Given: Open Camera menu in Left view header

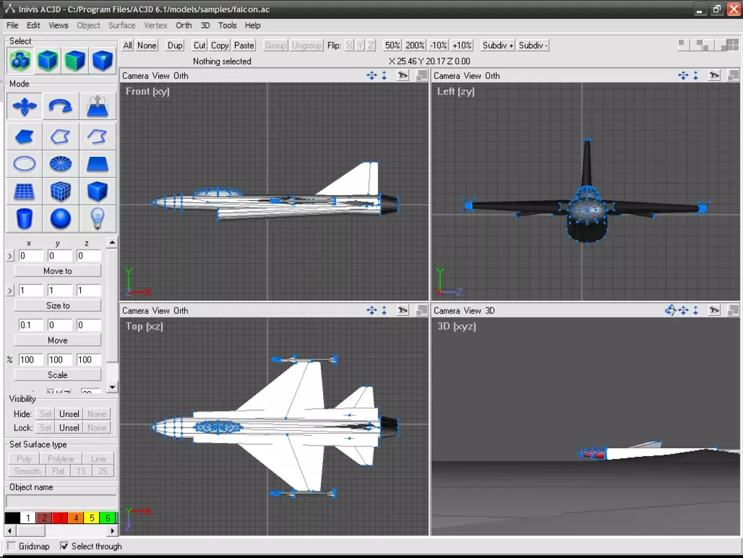Looking at the screenshot, I should (446, 75).
